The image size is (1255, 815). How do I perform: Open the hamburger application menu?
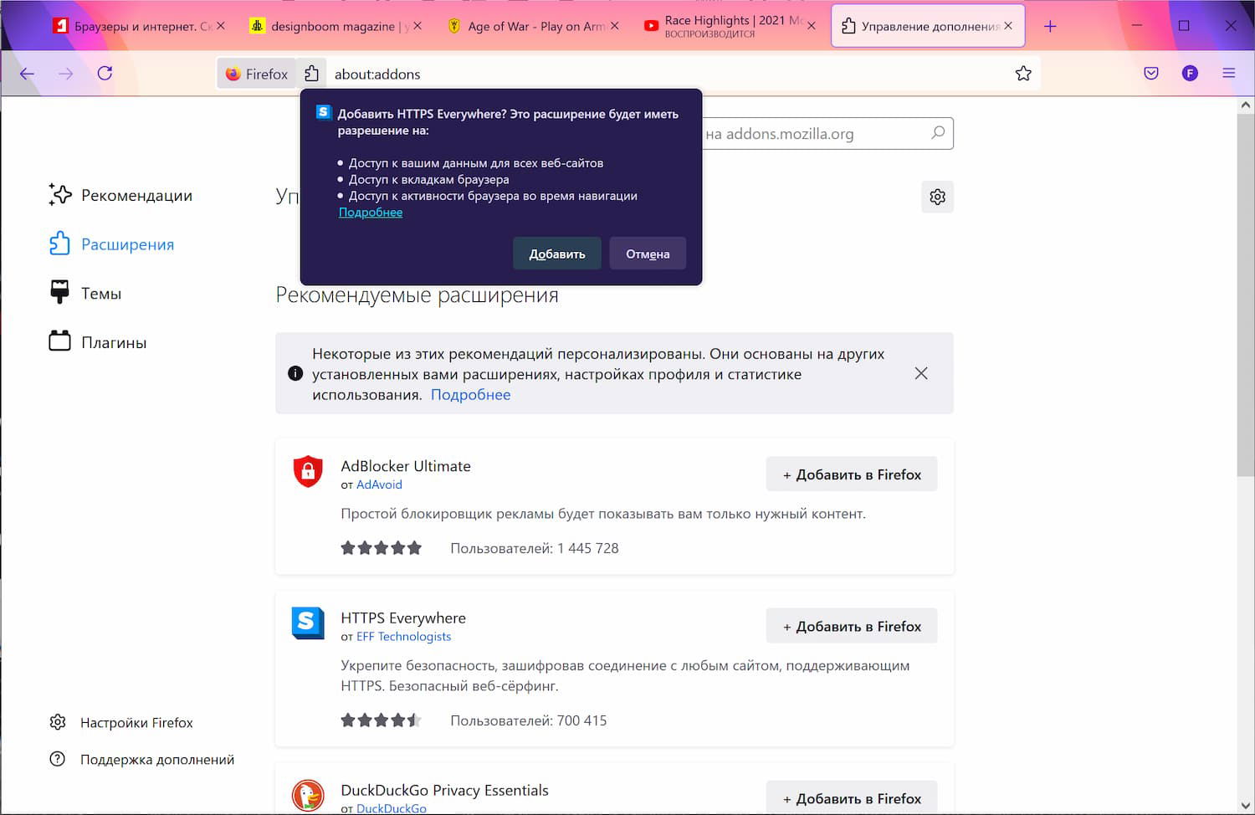[x=1228, y=74]
